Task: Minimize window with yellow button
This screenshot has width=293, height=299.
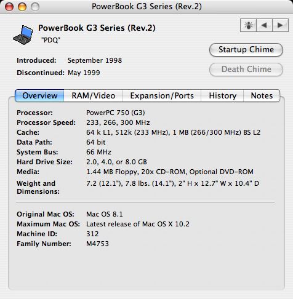Action: coord(22,7)
